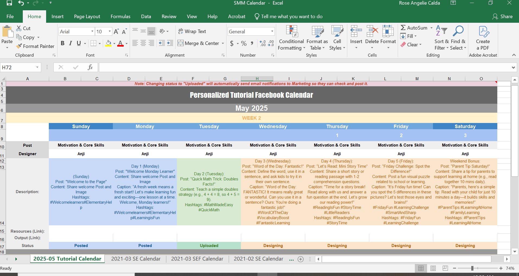Image resolution: width=519 pixels, height=276 pixels.
Task: Click the yellow Fill Color swatch button
Action: [109, 43]
